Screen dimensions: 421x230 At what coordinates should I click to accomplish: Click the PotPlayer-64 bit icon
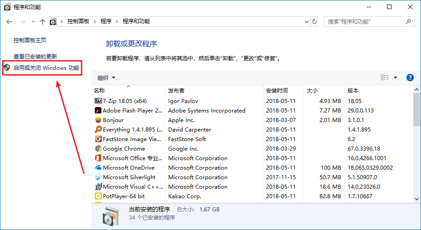point(98,196)
